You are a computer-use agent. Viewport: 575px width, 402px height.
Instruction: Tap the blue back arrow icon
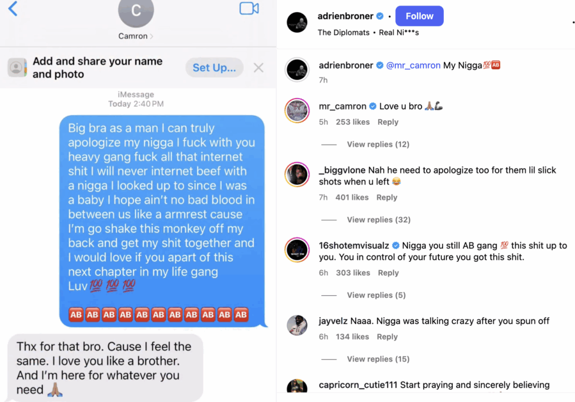pyautogui.click(x=13, y=8)
